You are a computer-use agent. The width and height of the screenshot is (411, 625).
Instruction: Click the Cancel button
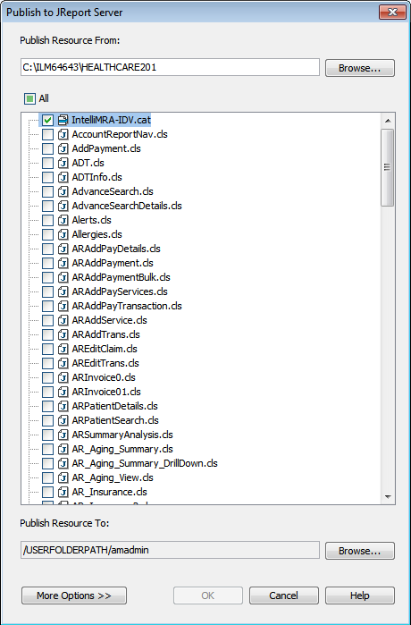[284, 595]
